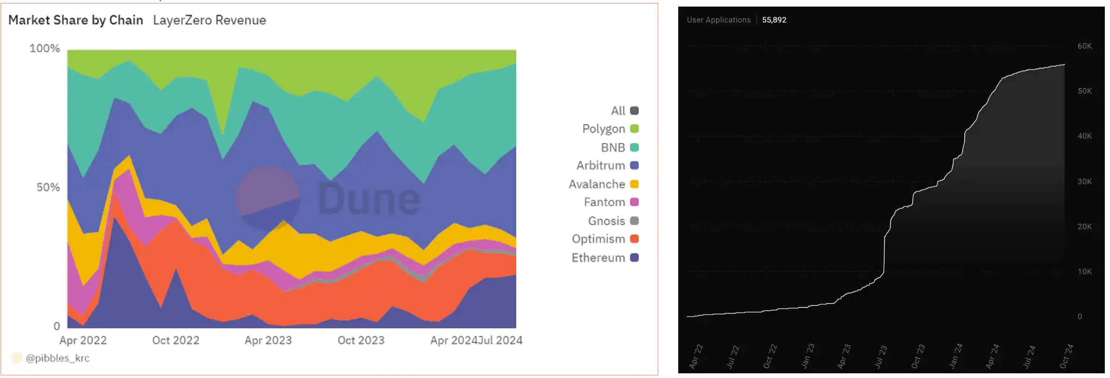Hide the Arbitrum series via legend
The width and height of the screenshot is (1110, 378).
[634, 165]
